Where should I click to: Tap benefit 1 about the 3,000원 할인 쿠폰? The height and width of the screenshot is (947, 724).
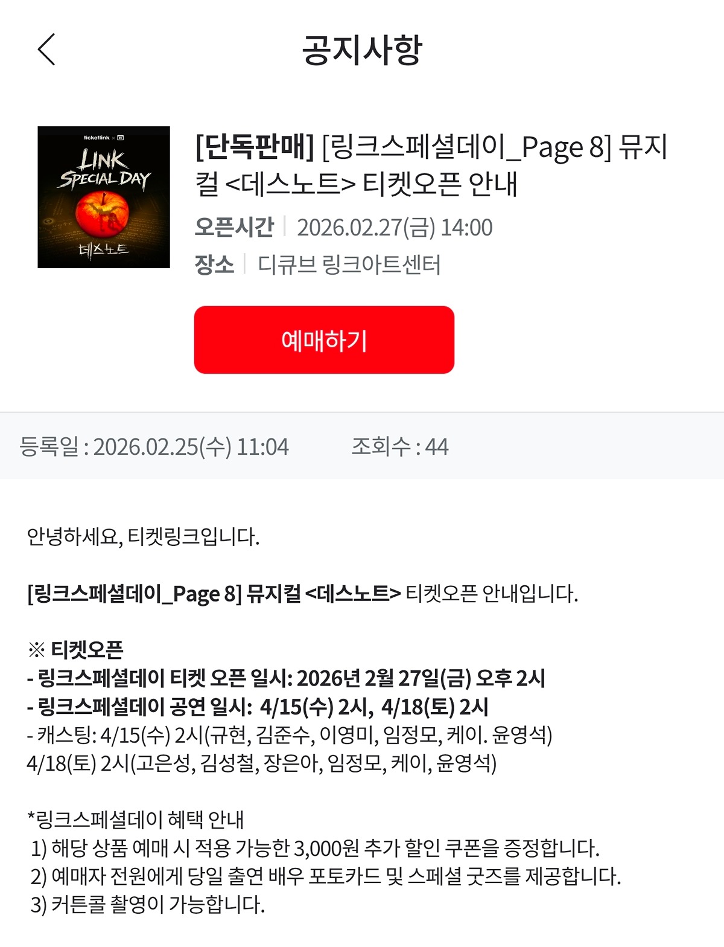click(315, 848)
